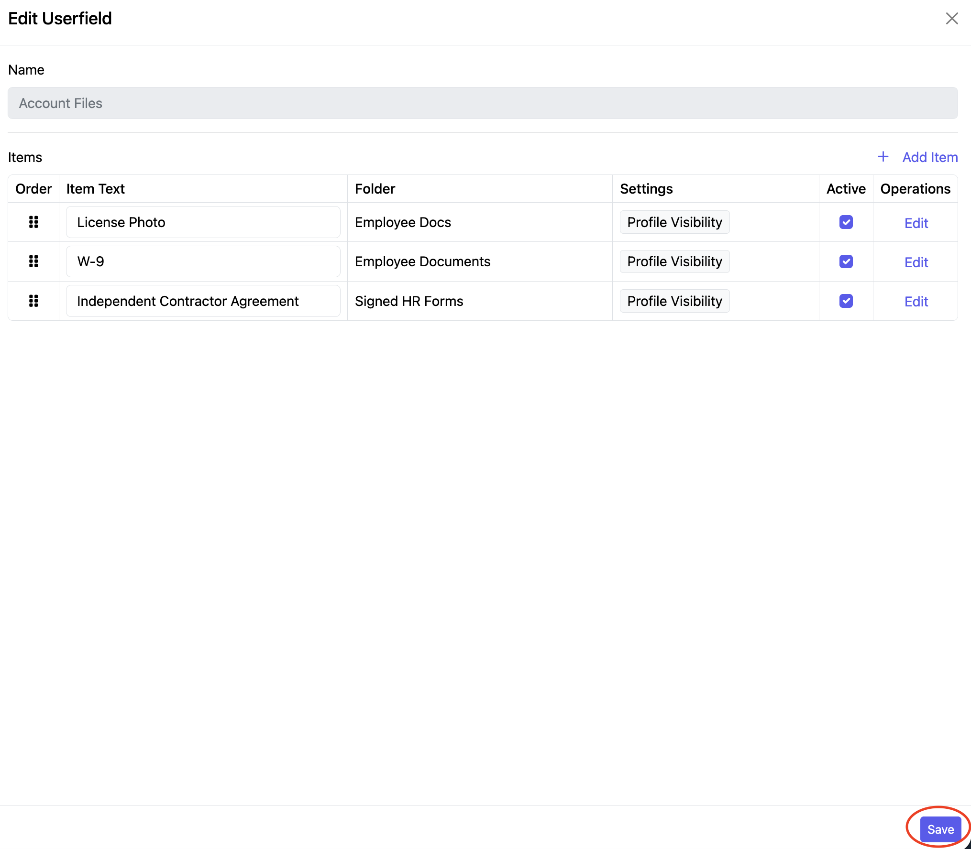Focus the W-9 item text field
This screenshot has width=971, height=849.
pos(203,261)
